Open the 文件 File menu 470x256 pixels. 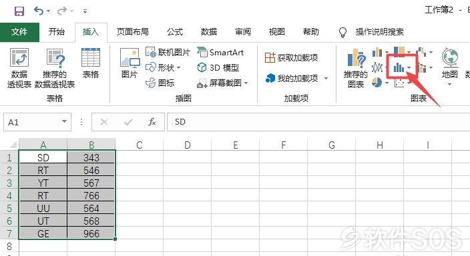19,32
